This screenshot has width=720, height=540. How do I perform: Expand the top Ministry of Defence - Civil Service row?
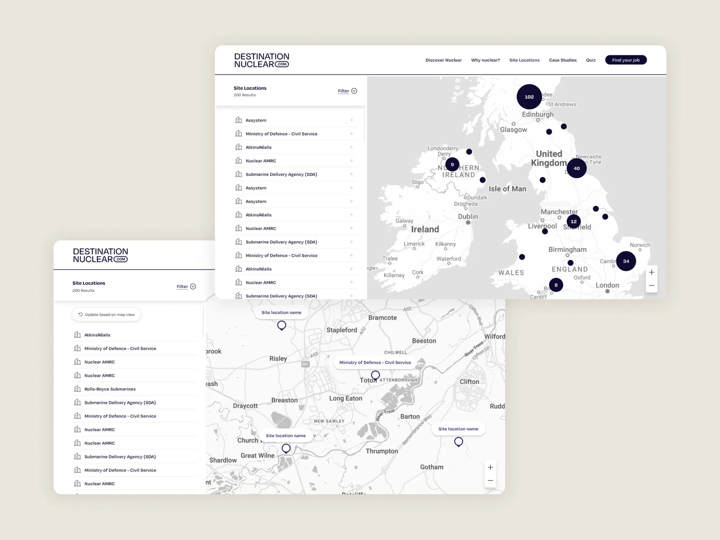coord(351,133)
